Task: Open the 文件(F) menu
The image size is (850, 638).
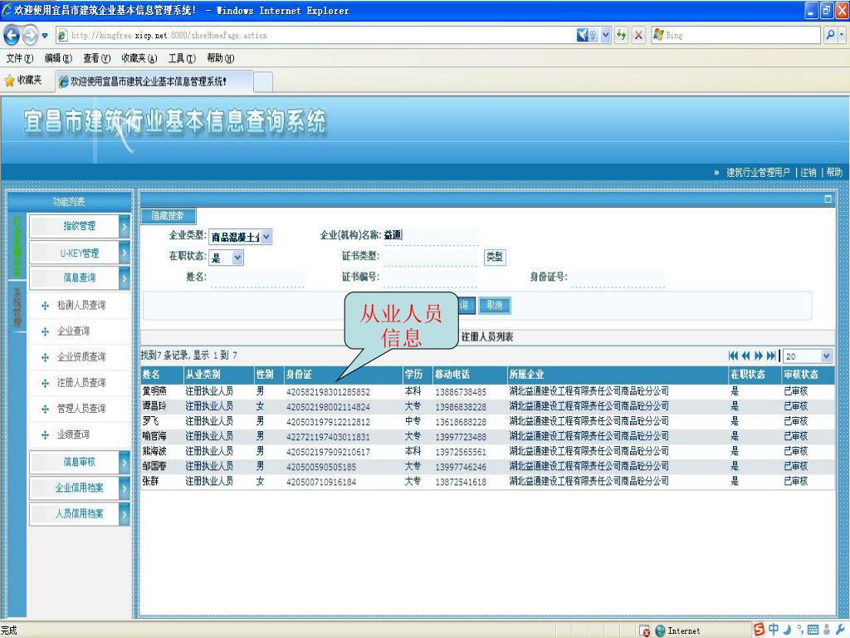Action: 20,58
